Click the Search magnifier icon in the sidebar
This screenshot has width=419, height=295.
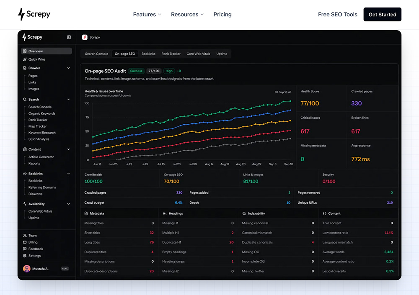(x=25, y=99)
